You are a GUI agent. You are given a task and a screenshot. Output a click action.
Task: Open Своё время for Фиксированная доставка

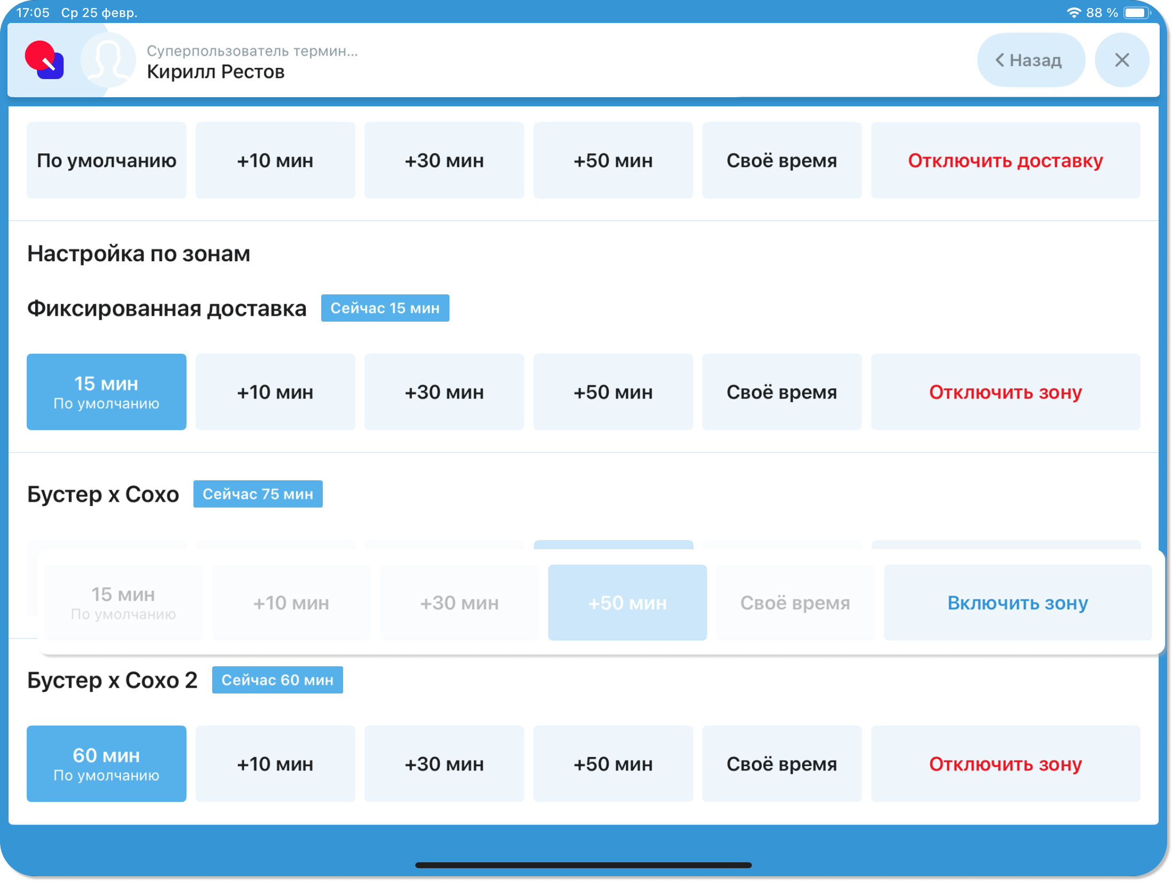pyautogui.click(x=781, y=392)
